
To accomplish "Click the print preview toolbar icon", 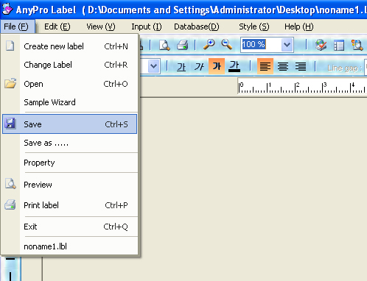I will [164, 45].
